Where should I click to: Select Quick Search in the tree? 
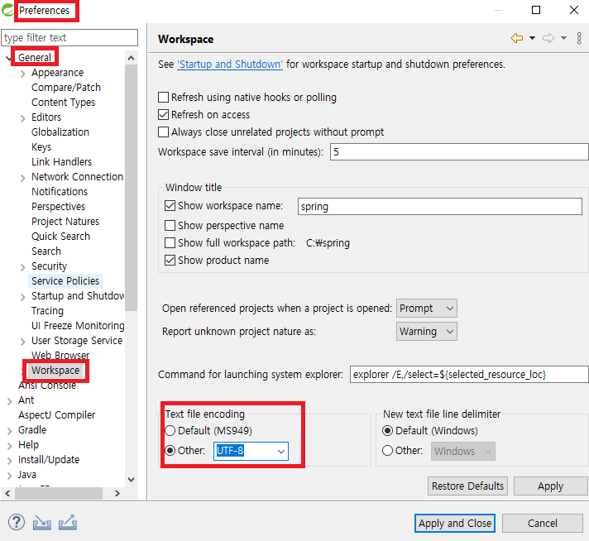coord(61,236)
